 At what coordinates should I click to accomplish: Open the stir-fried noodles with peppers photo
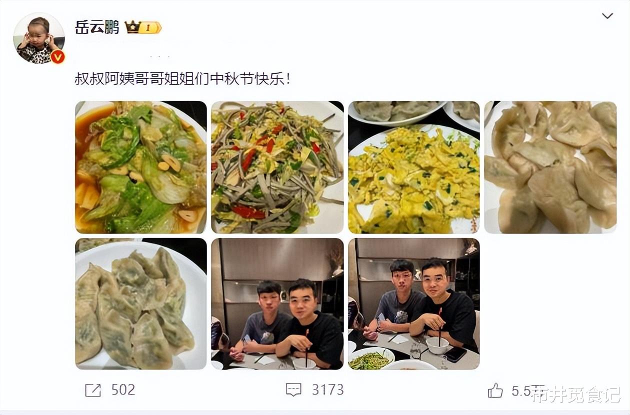click(277, 167)
